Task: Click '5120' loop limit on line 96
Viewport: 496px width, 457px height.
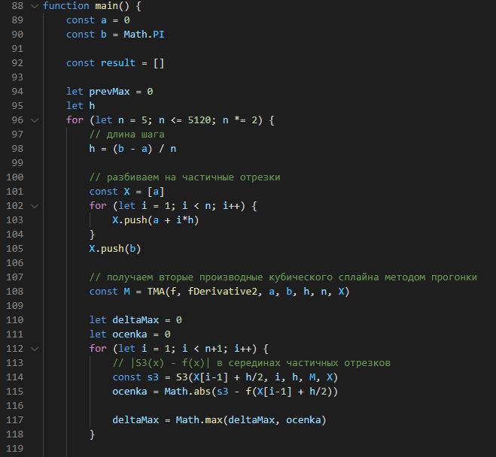Action: pyautogui.click(x=199, y=120)
